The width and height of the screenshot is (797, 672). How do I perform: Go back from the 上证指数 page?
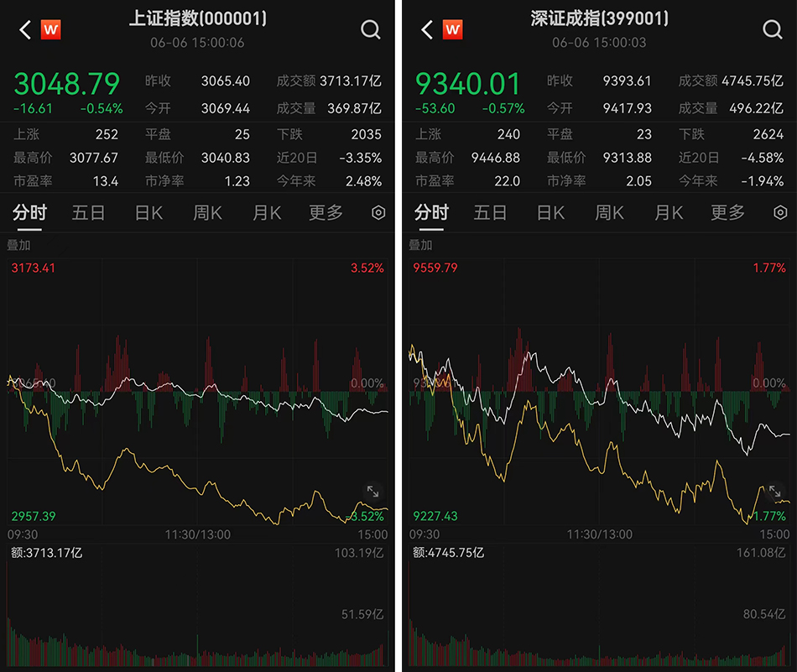(25, 30)
